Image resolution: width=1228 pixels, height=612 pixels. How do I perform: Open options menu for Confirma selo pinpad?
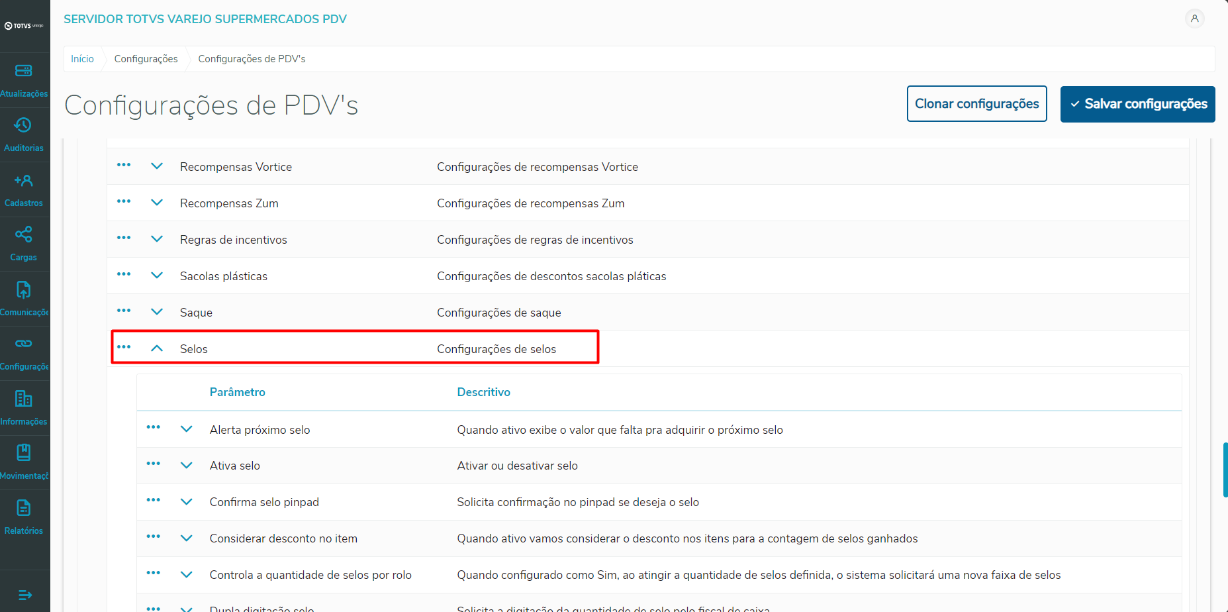pos(154,500)
